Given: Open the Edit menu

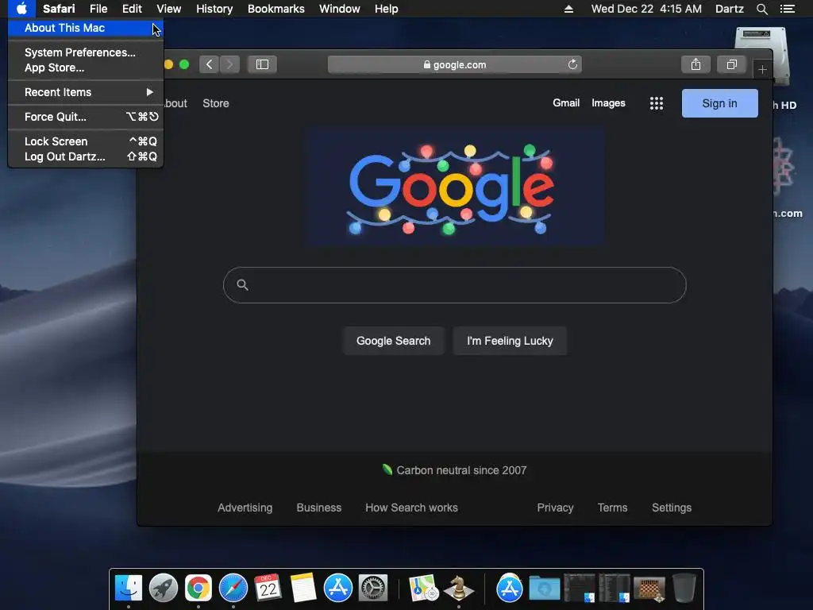Looking at the screenshot, I should (133, 9).
